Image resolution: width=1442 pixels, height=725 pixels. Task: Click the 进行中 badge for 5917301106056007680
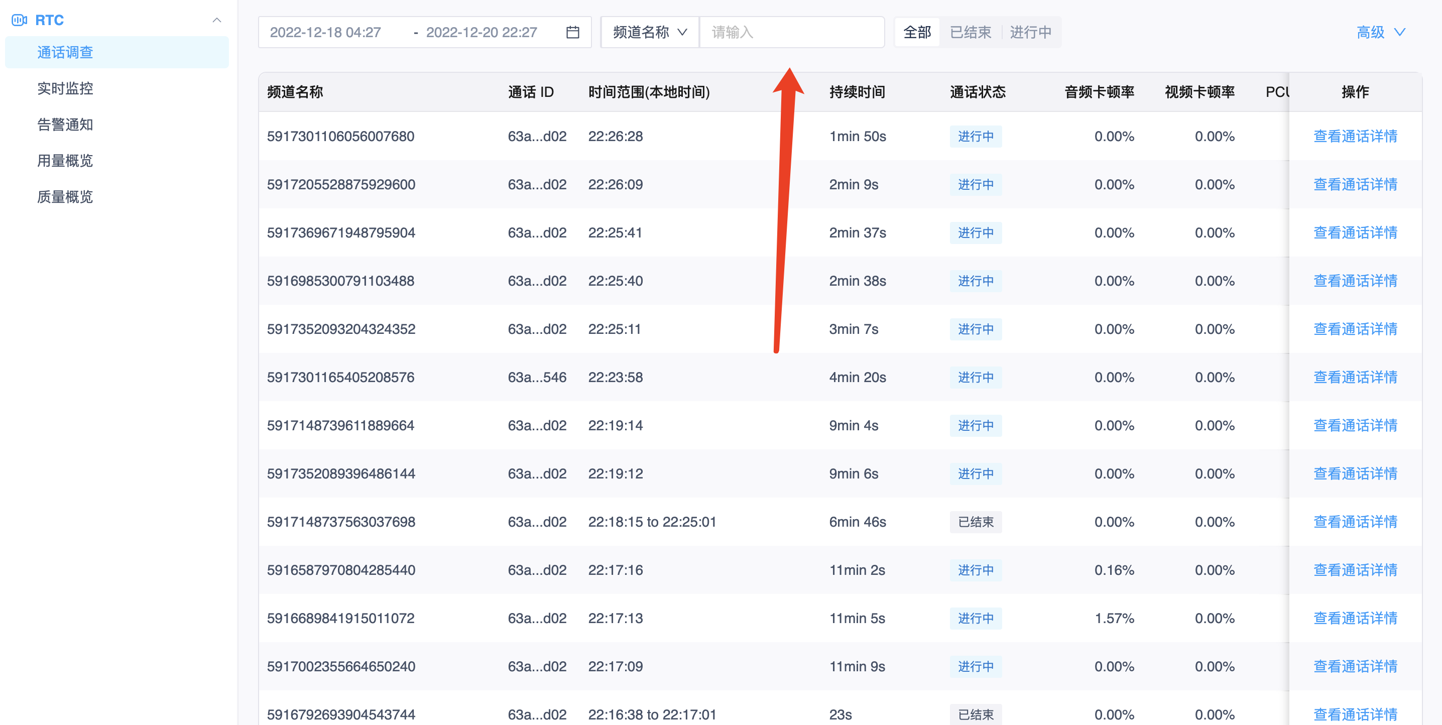[x=976, y=136]
